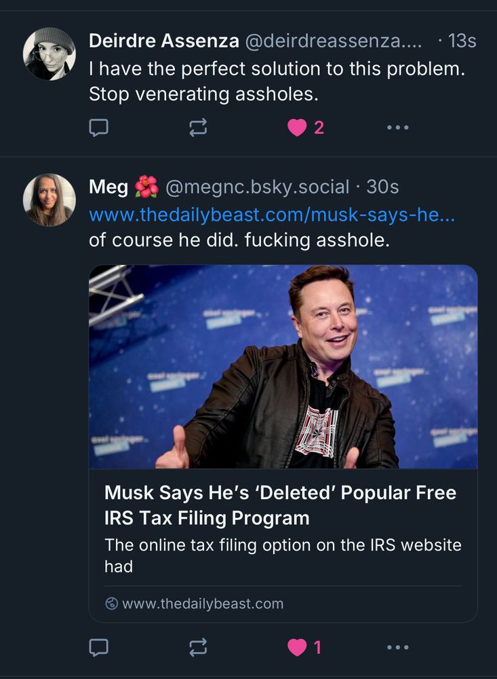
Task: Repost Meg's Daily Beast post
Action: tap(197, 647)
